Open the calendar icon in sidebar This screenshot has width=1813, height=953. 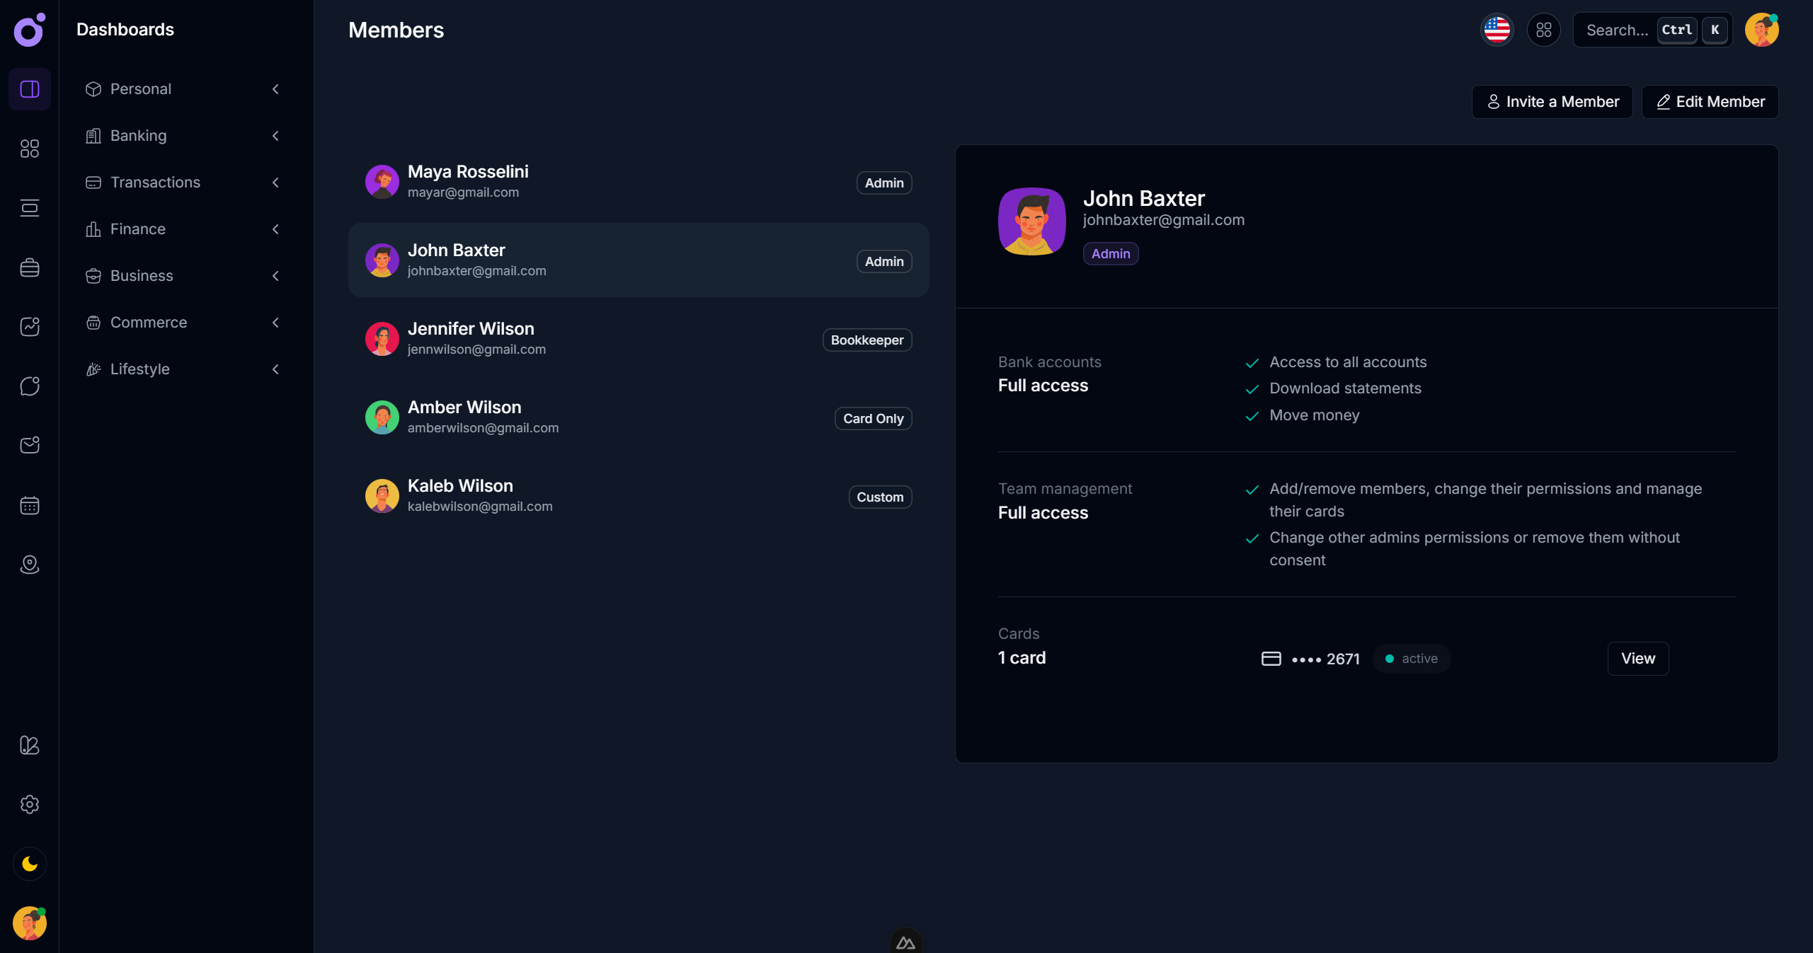coord(29,504)
